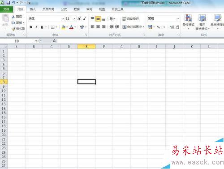Viewport: 224px width, 169px height.
Task: Open the font name dropdown
Action: (x=63, y=19)
